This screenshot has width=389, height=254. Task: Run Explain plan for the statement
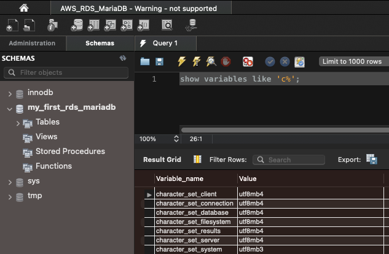tap(211, 61)
